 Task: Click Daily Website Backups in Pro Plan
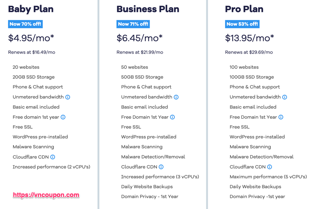tap(256, 187)
